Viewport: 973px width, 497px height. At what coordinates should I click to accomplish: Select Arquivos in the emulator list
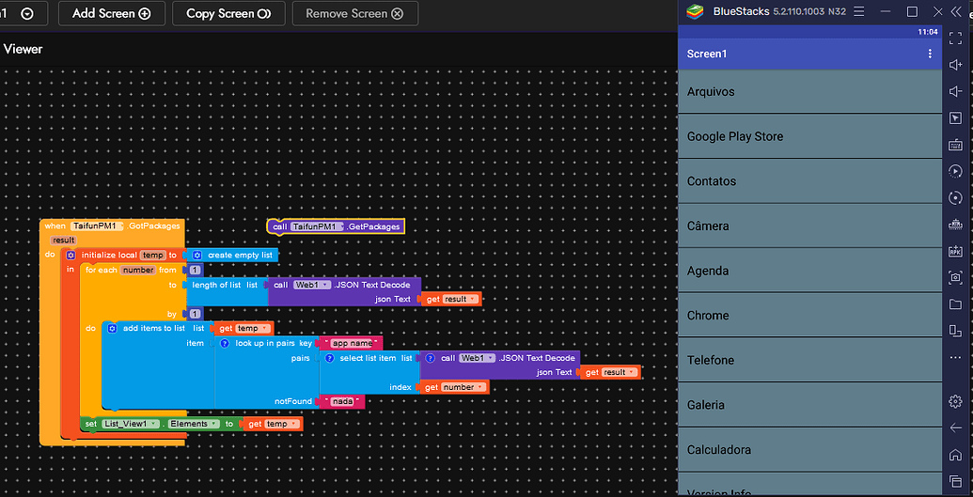(810, 91)
